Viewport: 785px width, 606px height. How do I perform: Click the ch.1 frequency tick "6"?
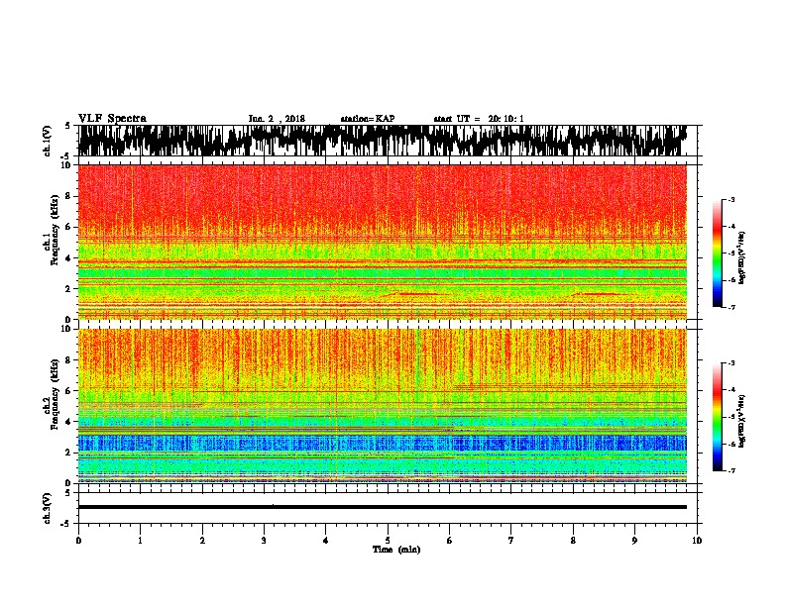[68, 227]
